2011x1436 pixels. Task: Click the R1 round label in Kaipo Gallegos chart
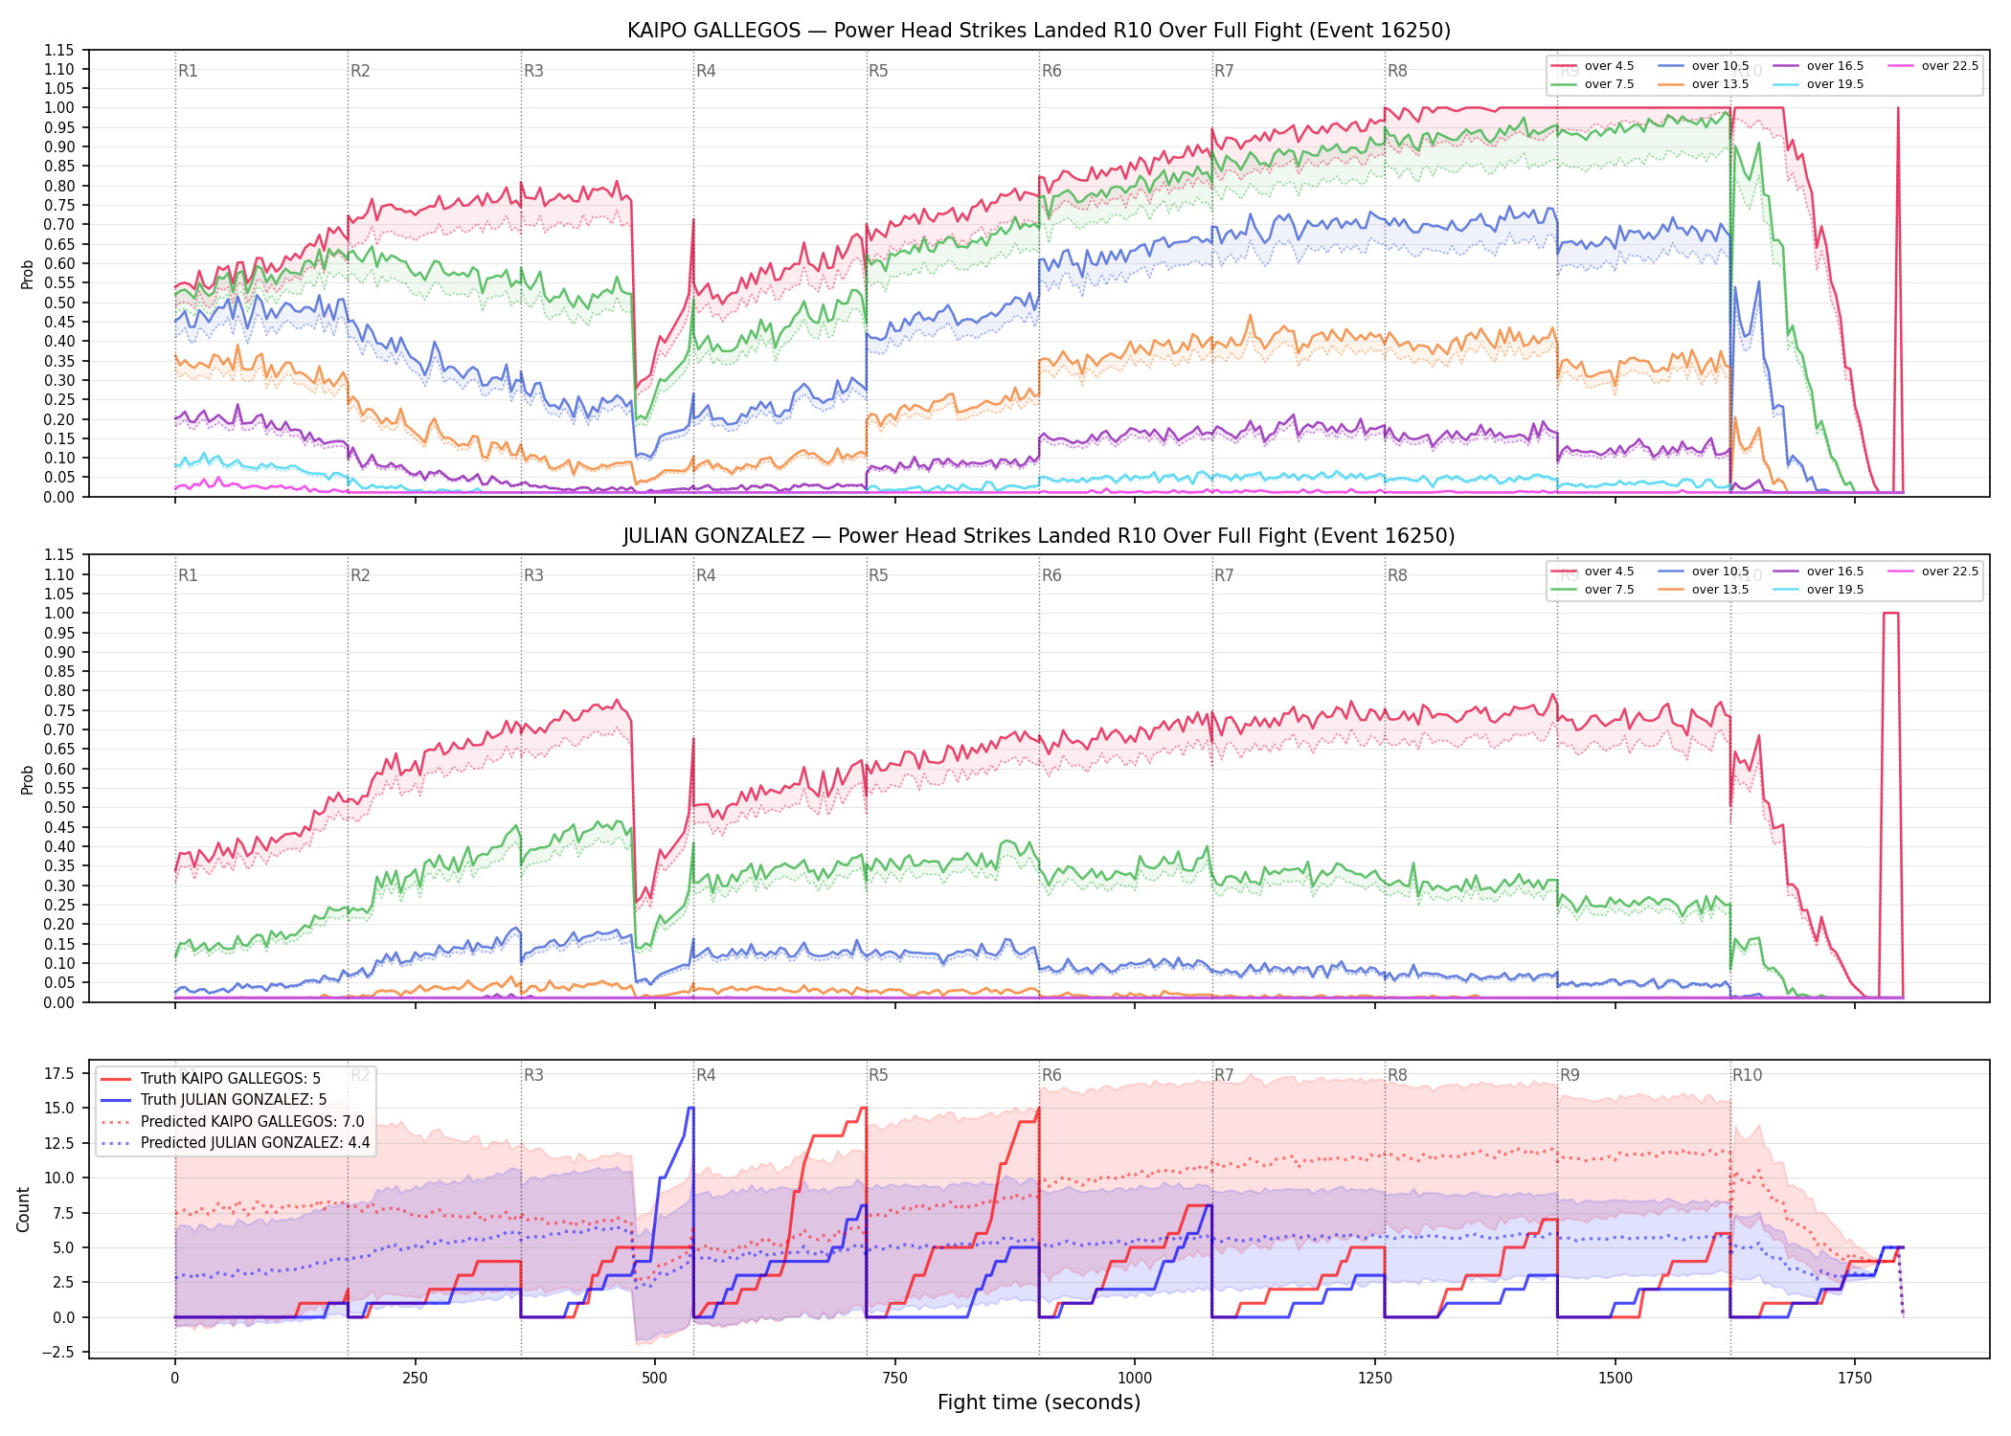[x=188, y=71]
